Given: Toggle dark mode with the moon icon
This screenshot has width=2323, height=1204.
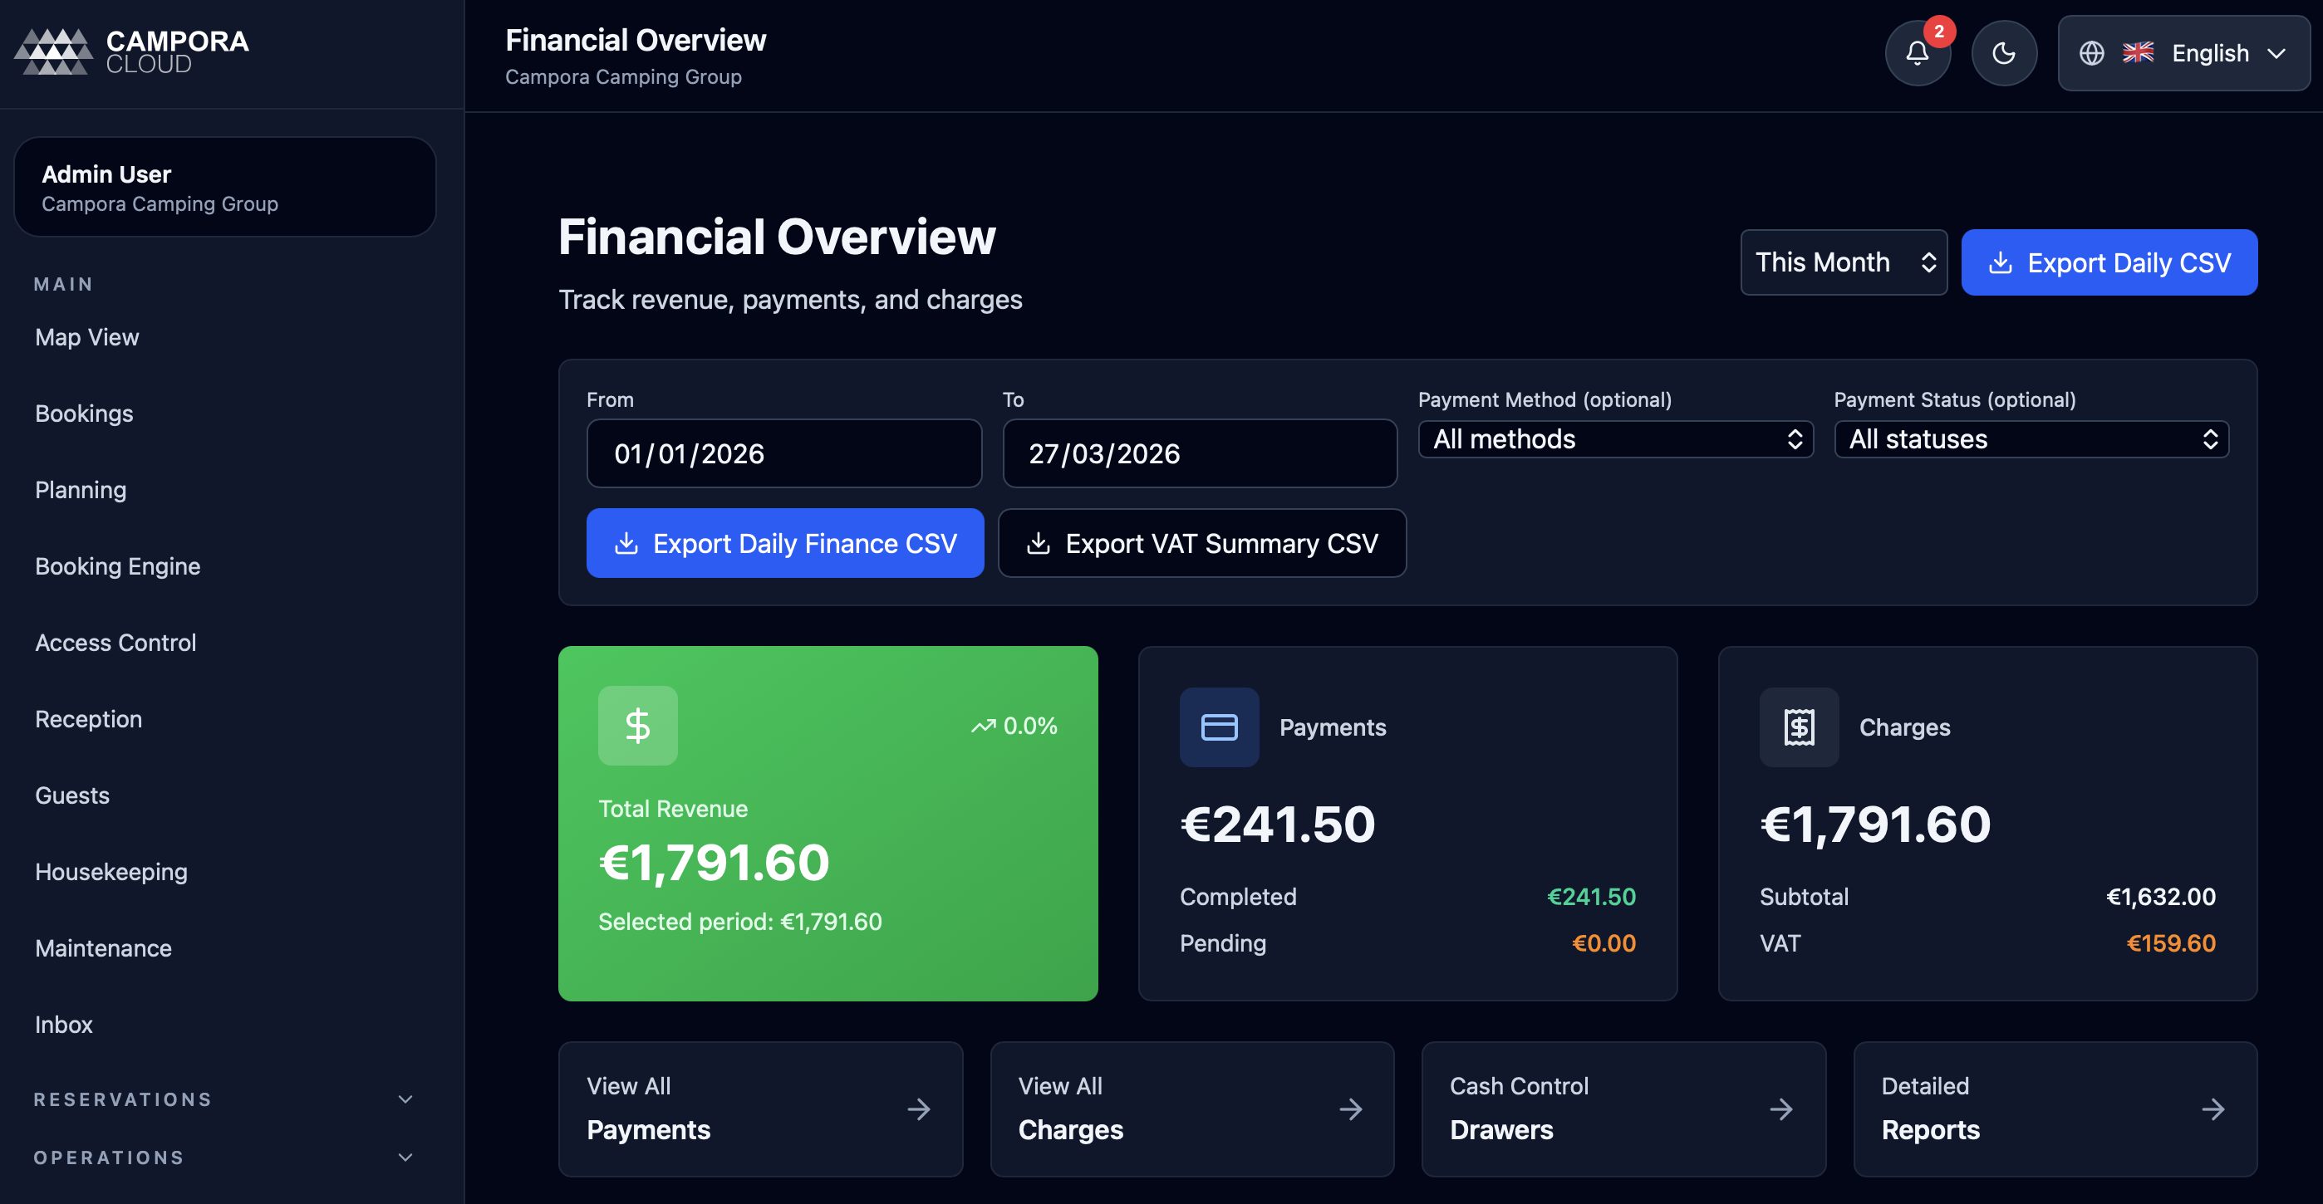Looking at the screenshot, I should tap(2004, 52).
